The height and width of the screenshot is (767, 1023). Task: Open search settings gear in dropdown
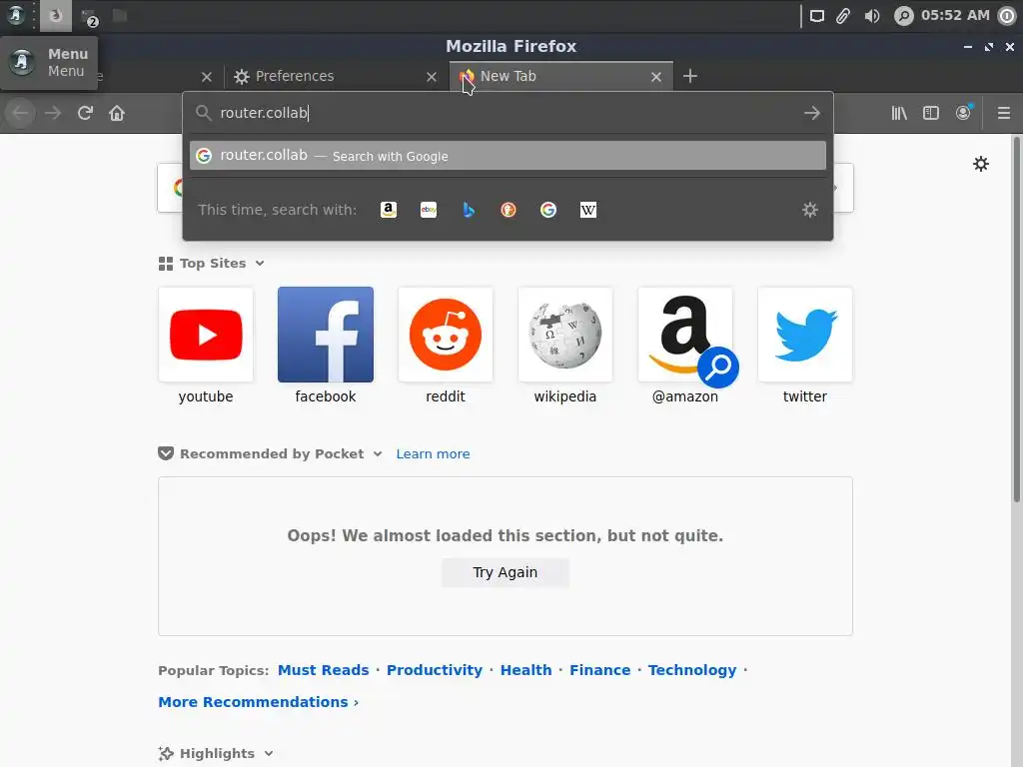point(809,210)
